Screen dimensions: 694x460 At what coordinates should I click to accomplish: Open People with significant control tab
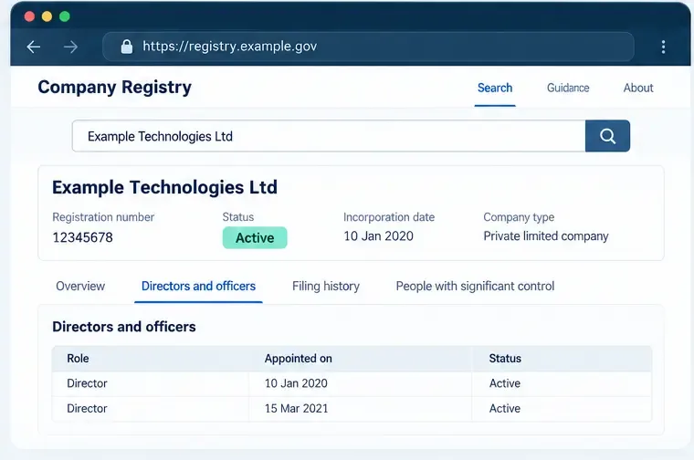pos(475,287)
